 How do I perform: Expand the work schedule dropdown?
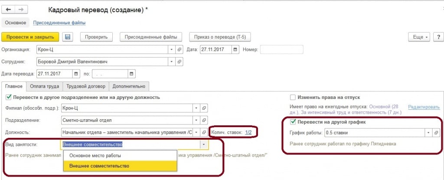428,132
